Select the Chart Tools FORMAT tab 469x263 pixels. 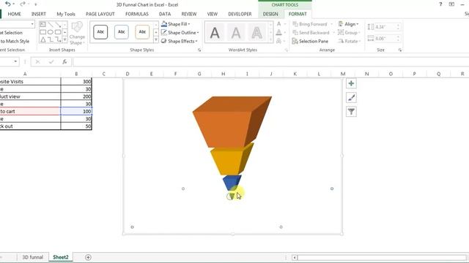tap(298, 14)
